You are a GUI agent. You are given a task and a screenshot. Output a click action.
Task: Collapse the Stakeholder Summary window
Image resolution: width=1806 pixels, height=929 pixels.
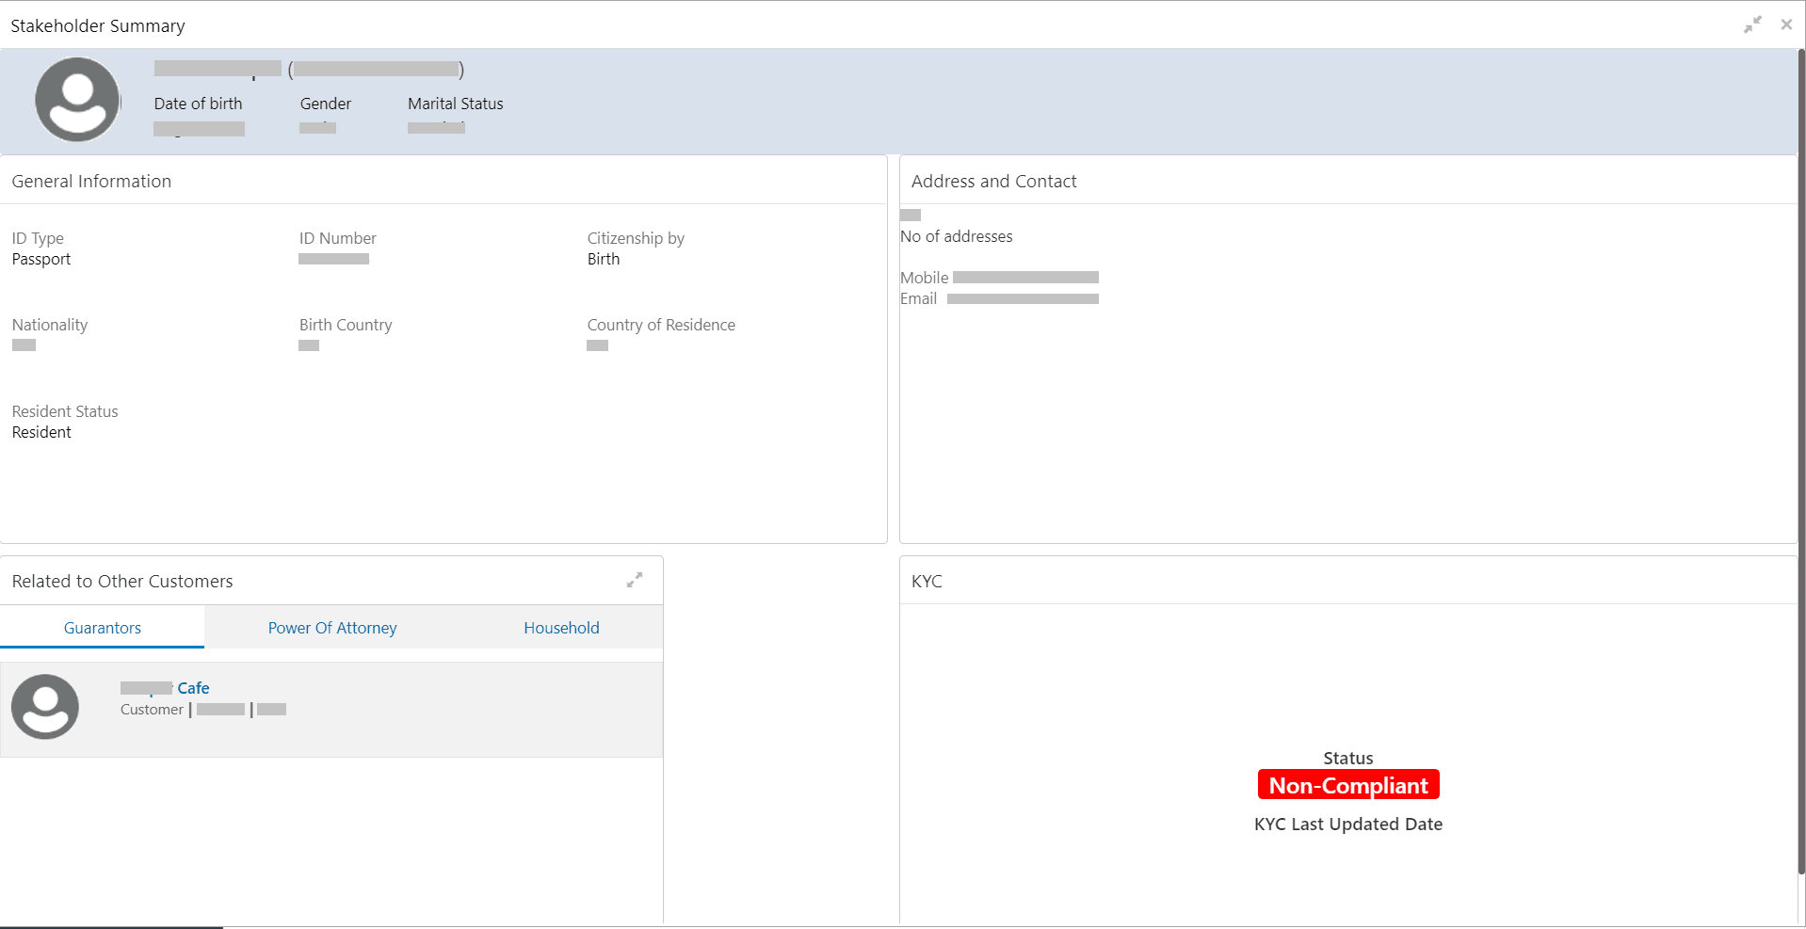click(x=1752, y=25)
